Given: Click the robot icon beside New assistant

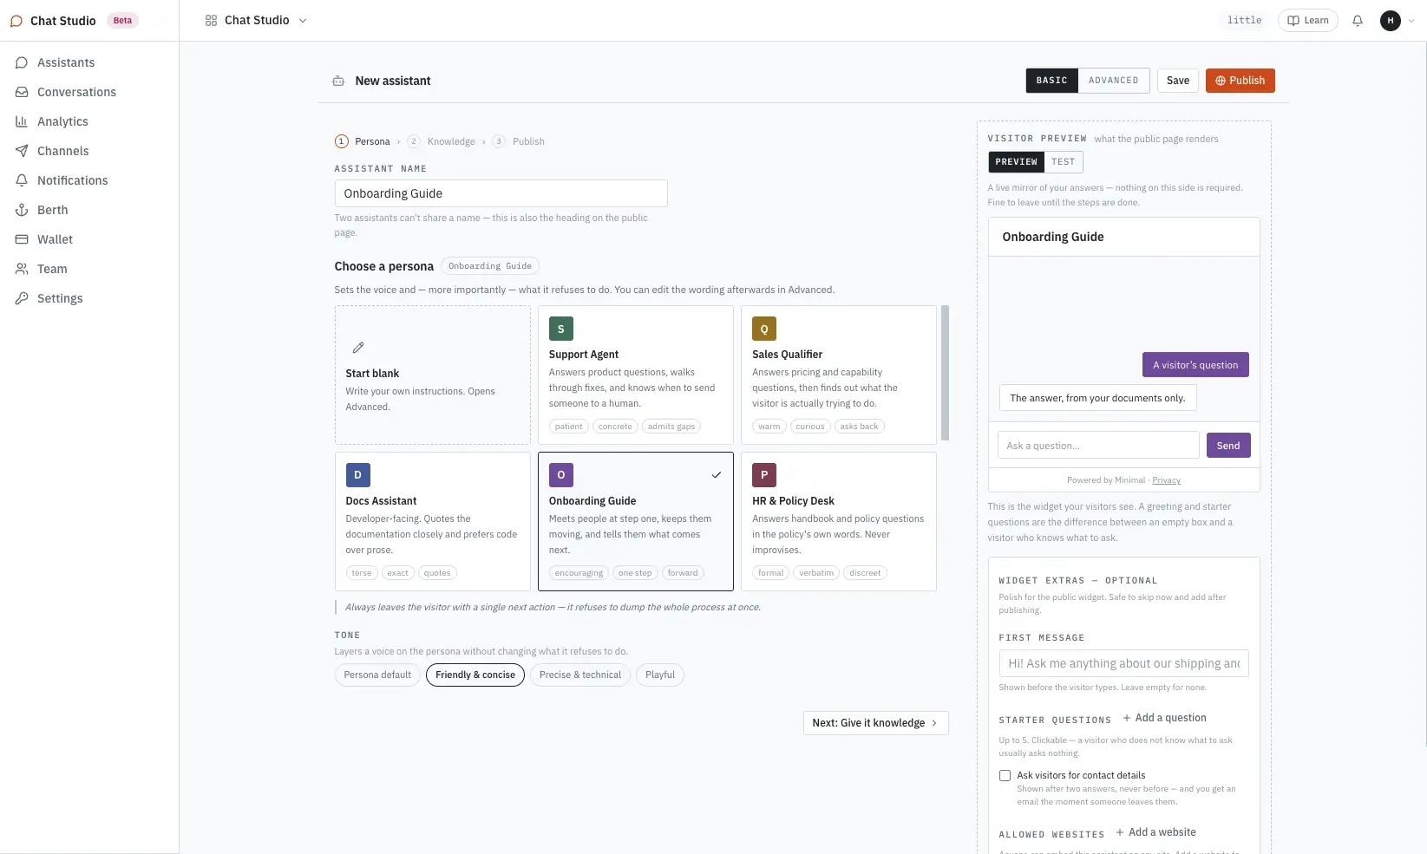Looking at the screenshot, I should click(x=338, y=81).
